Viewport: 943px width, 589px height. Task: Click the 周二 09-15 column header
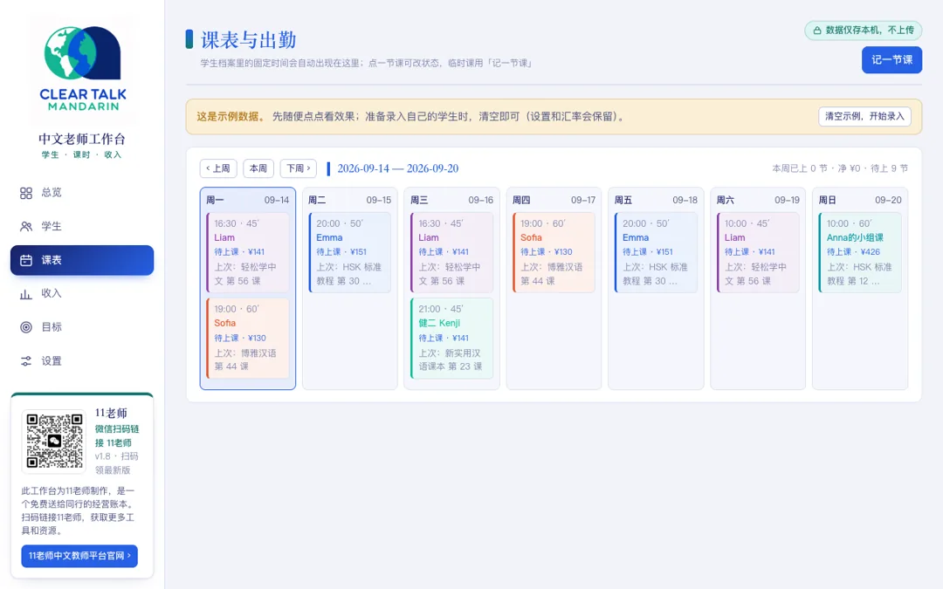coord(349,200)
